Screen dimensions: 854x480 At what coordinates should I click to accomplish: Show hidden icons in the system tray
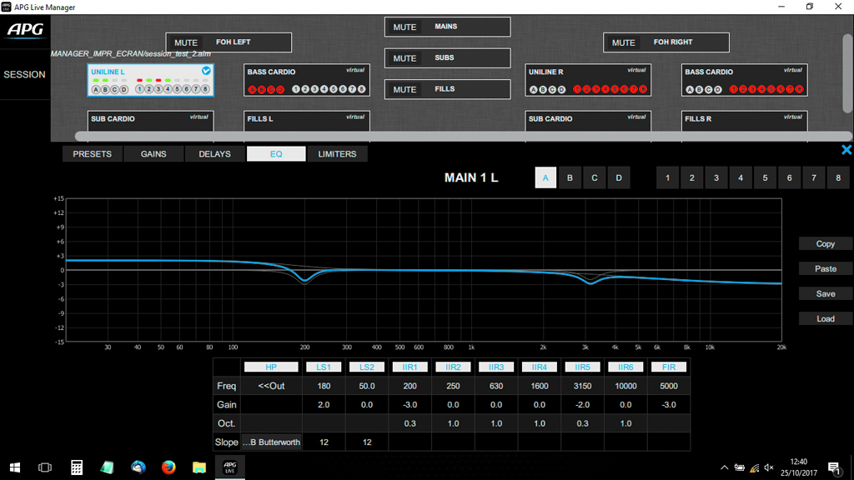(724, 467)
